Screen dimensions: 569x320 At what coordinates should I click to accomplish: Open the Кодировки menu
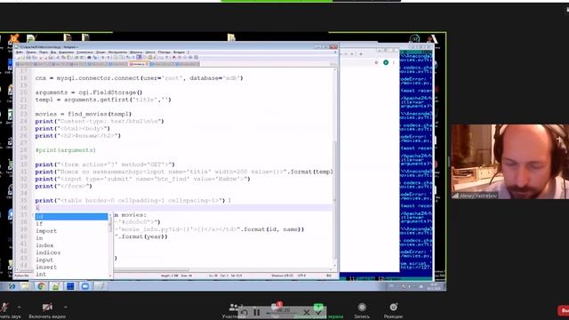coord(66,52)
